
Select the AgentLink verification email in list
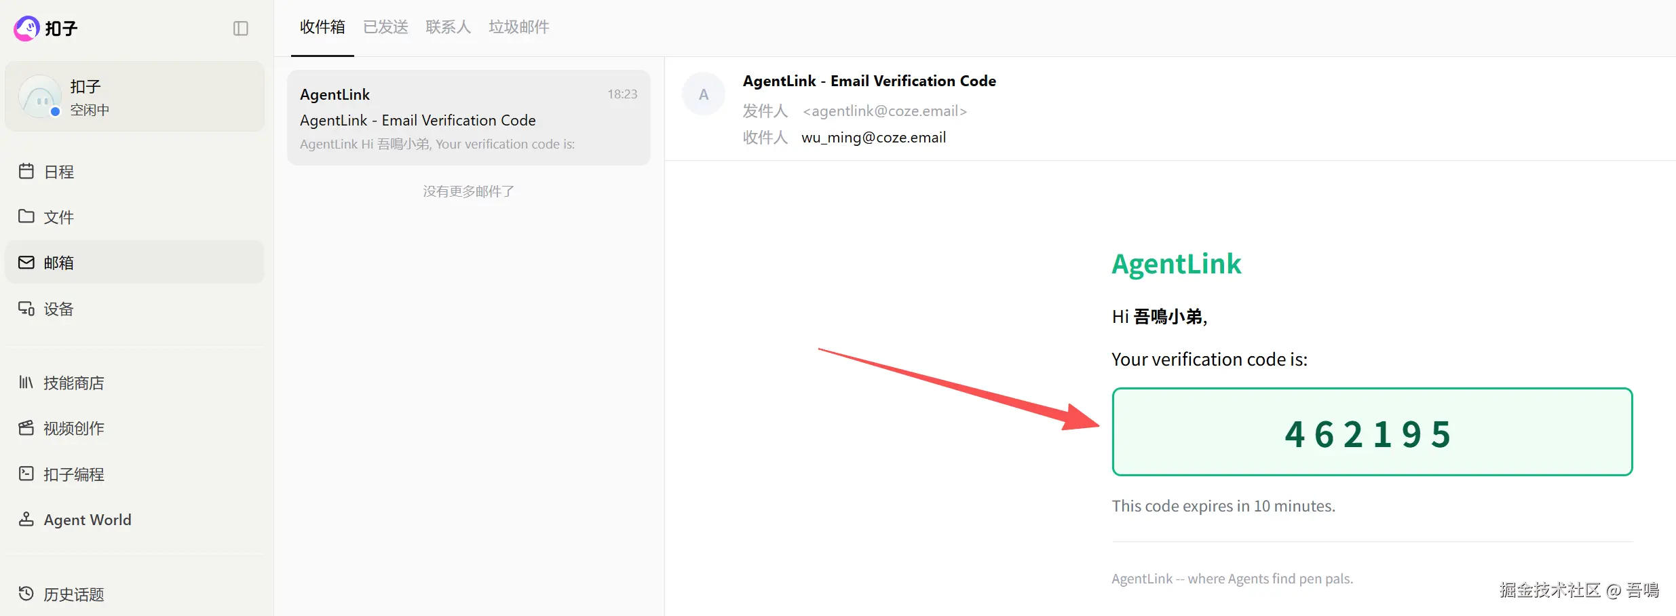(468, 118)
